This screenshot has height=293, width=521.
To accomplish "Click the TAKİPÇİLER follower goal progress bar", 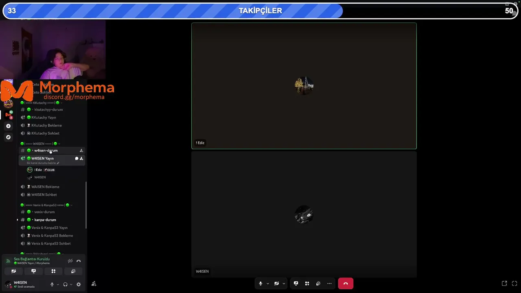I will click(260, 11).
